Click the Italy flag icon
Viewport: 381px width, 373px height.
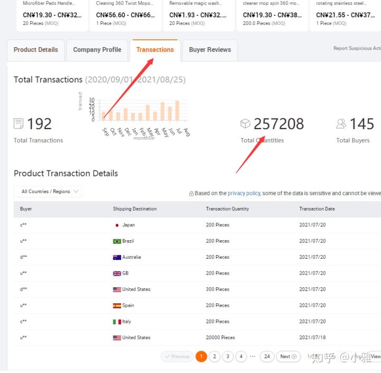(117, 322)
